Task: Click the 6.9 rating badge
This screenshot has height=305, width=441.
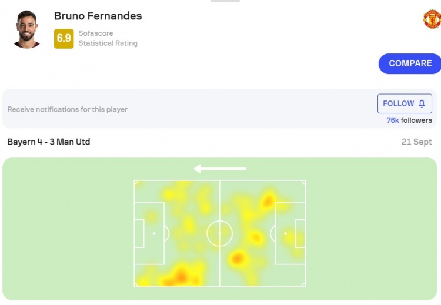Action: click(64, 39)
